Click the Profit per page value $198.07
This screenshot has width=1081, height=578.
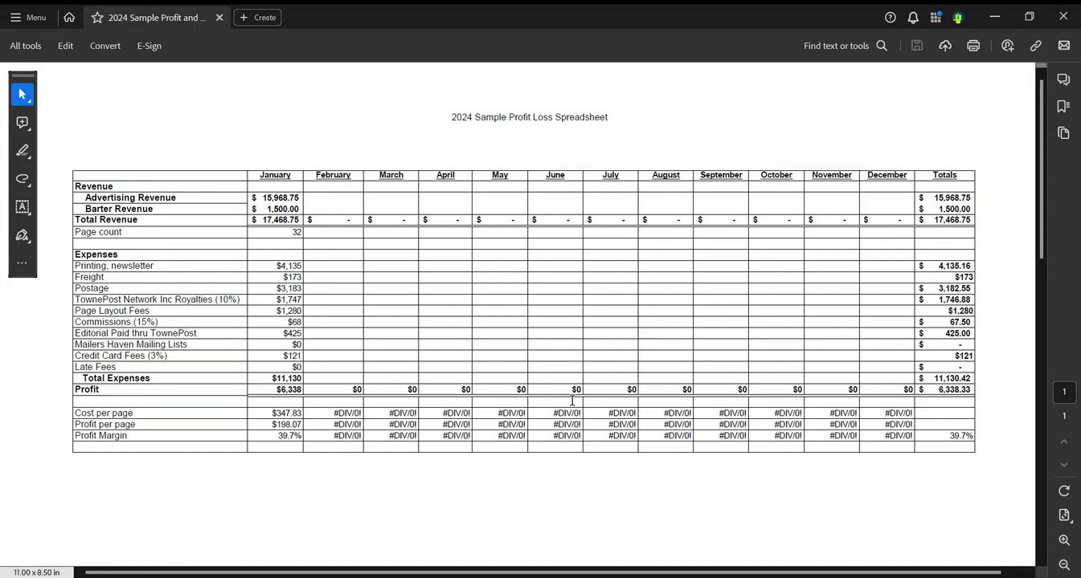[287, 425]
